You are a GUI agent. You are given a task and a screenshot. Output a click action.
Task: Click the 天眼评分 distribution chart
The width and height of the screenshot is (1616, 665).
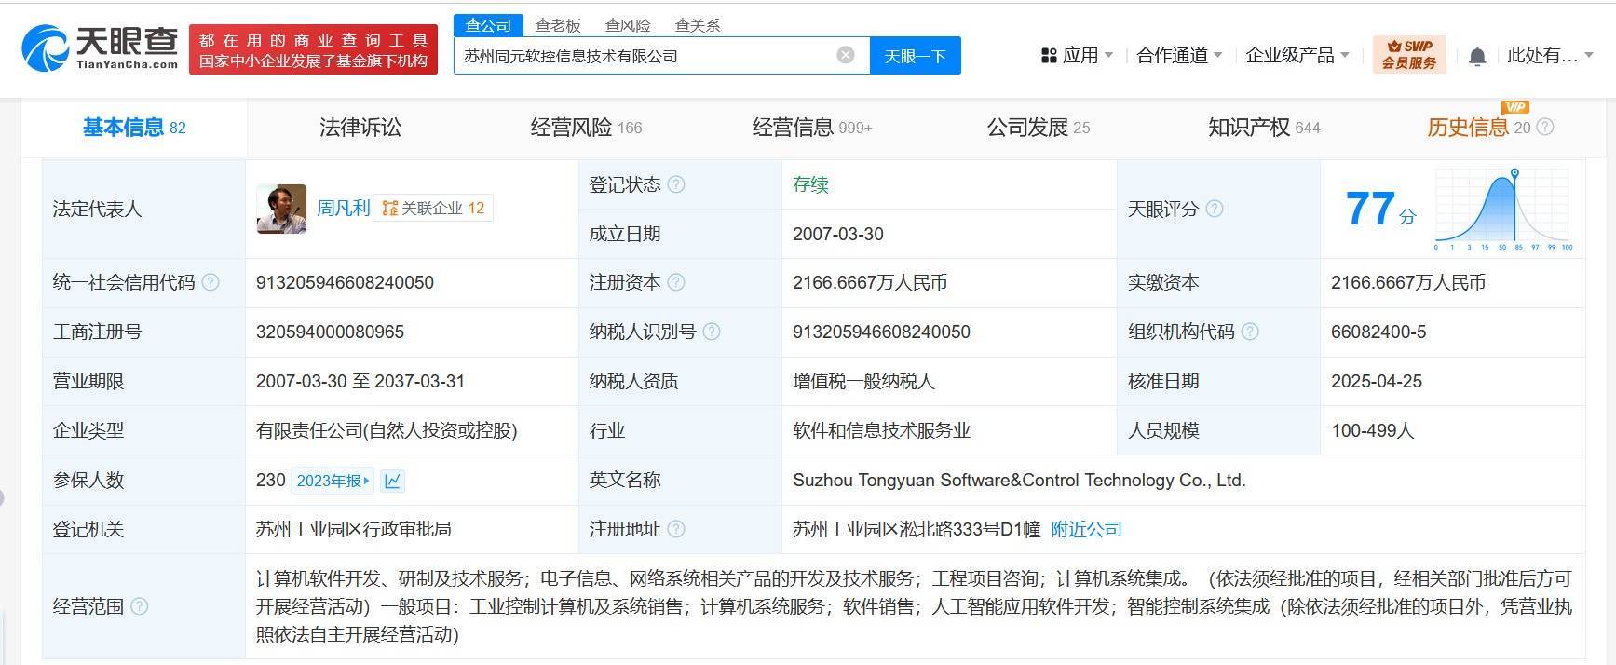coord(1503,210)
